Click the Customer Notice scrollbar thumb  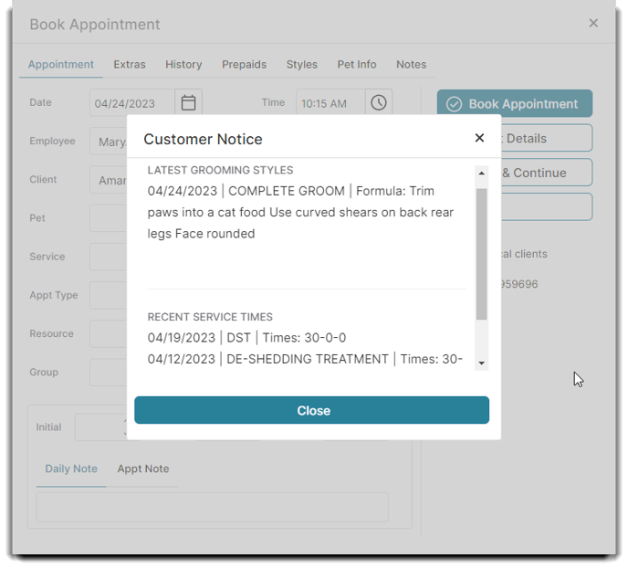tap(481, 253)
